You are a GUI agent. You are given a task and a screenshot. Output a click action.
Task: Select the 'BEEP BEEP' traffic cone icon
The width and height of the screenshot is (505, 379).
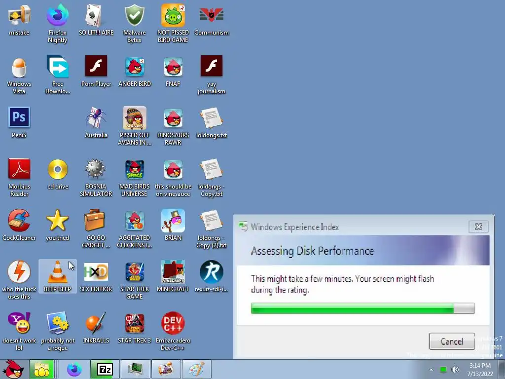(57, 276)
